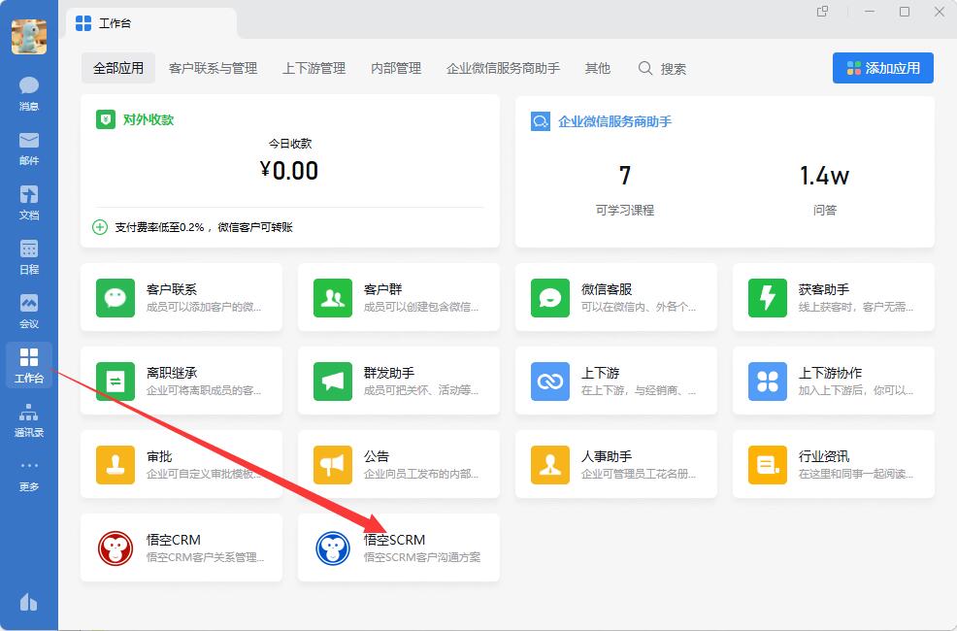Expand the More (更多) sidebar menu
Screen dimensions: 957x631
click(28, 474)
